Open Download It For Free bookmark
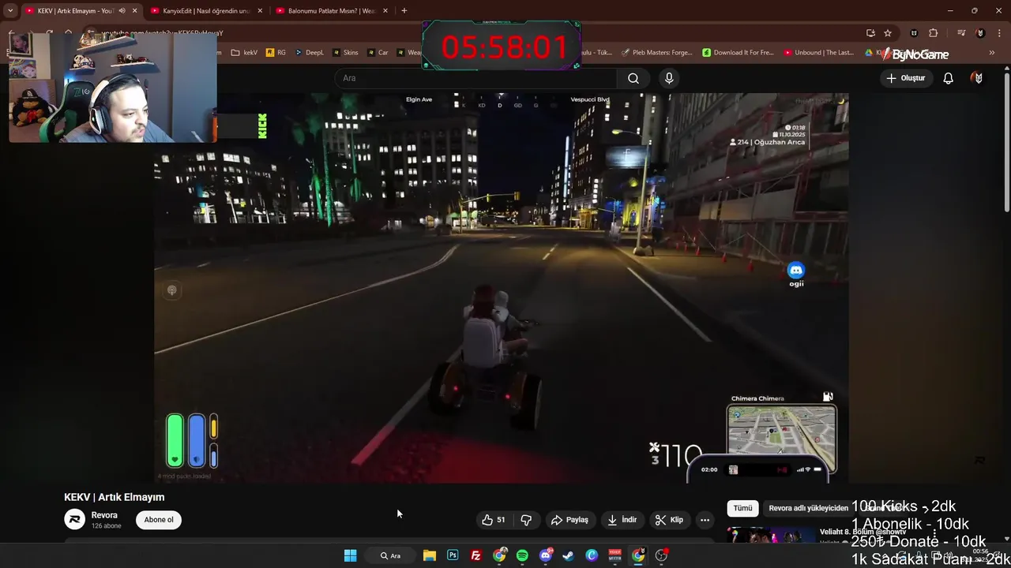This screenshot has height=568, width=1011. tap(738, 53)
